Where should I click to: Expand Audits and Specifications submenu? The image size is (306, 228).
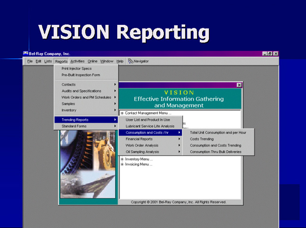point(86,91)
